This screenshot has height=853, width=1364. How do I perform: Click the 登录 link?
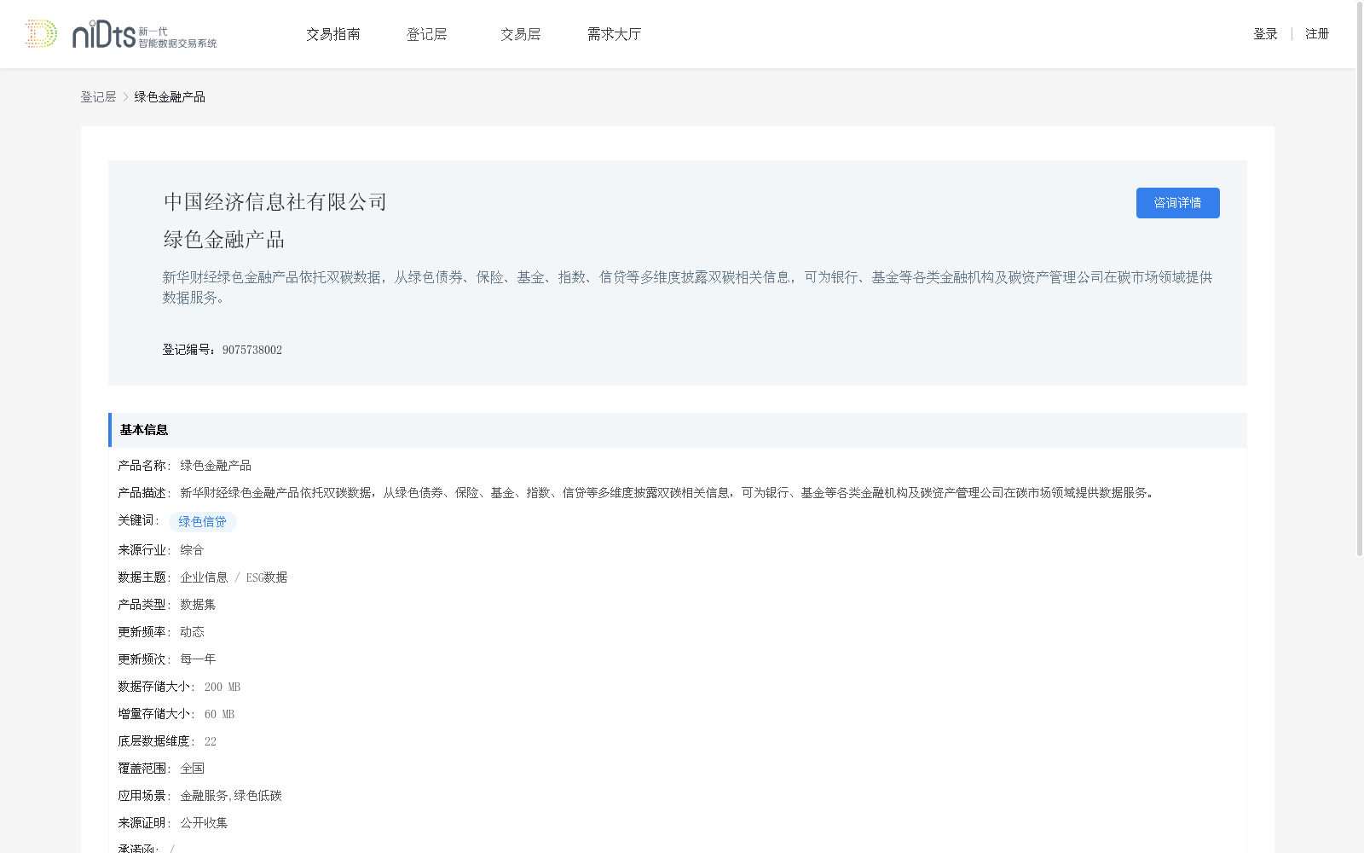[x=1265, y=34]
